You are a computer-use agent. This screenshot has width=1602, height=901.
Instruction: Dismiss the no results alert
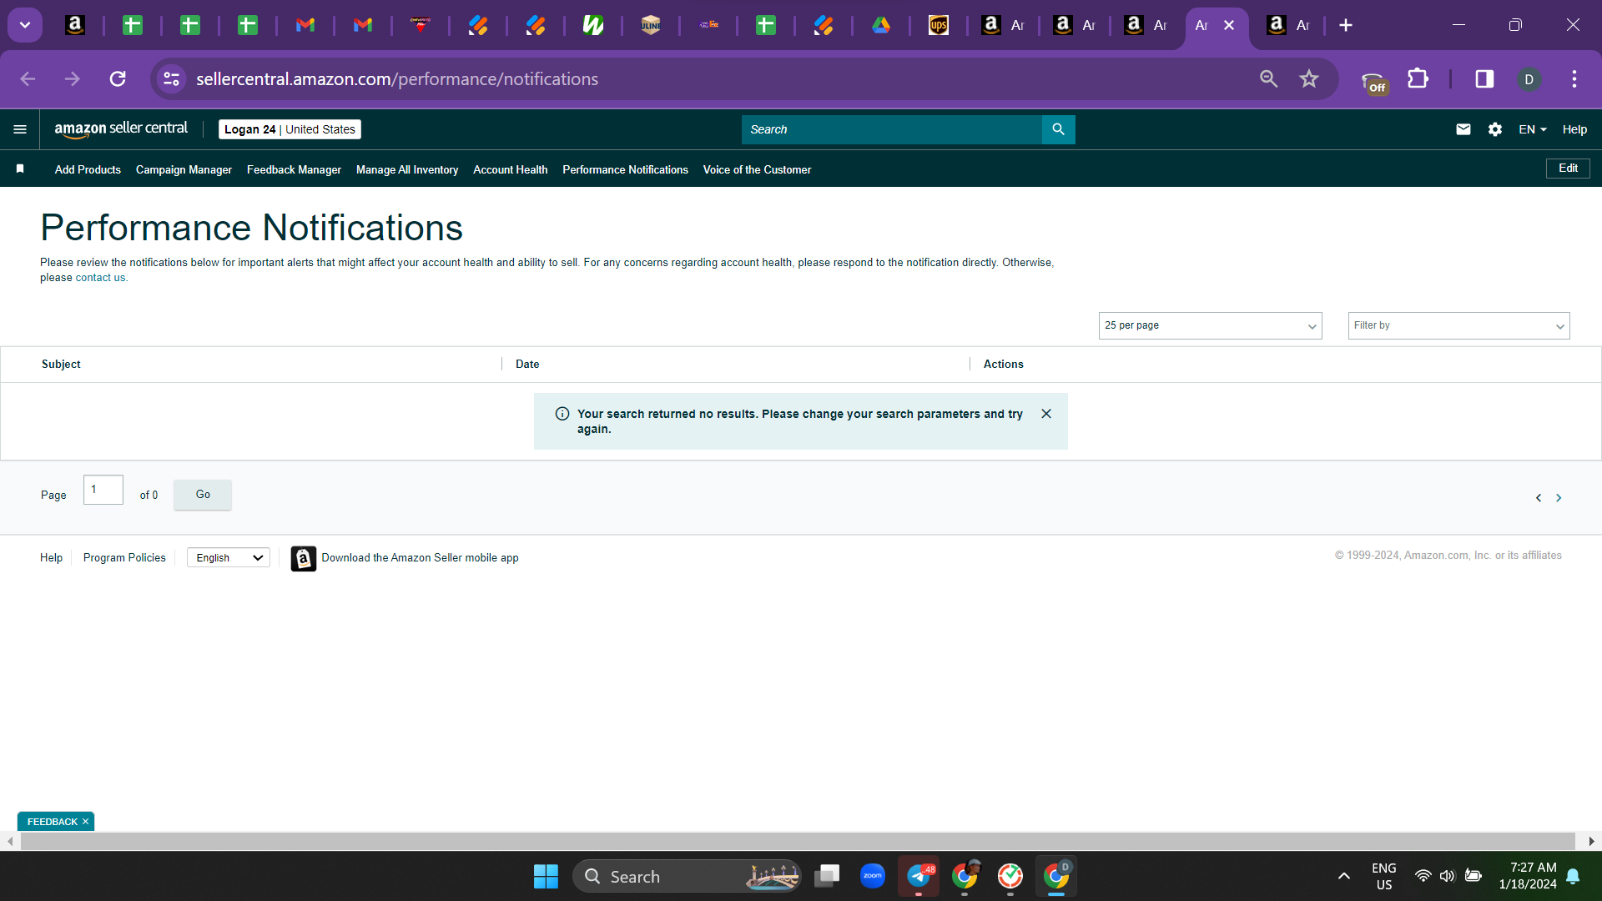(x=1045, y=414)
